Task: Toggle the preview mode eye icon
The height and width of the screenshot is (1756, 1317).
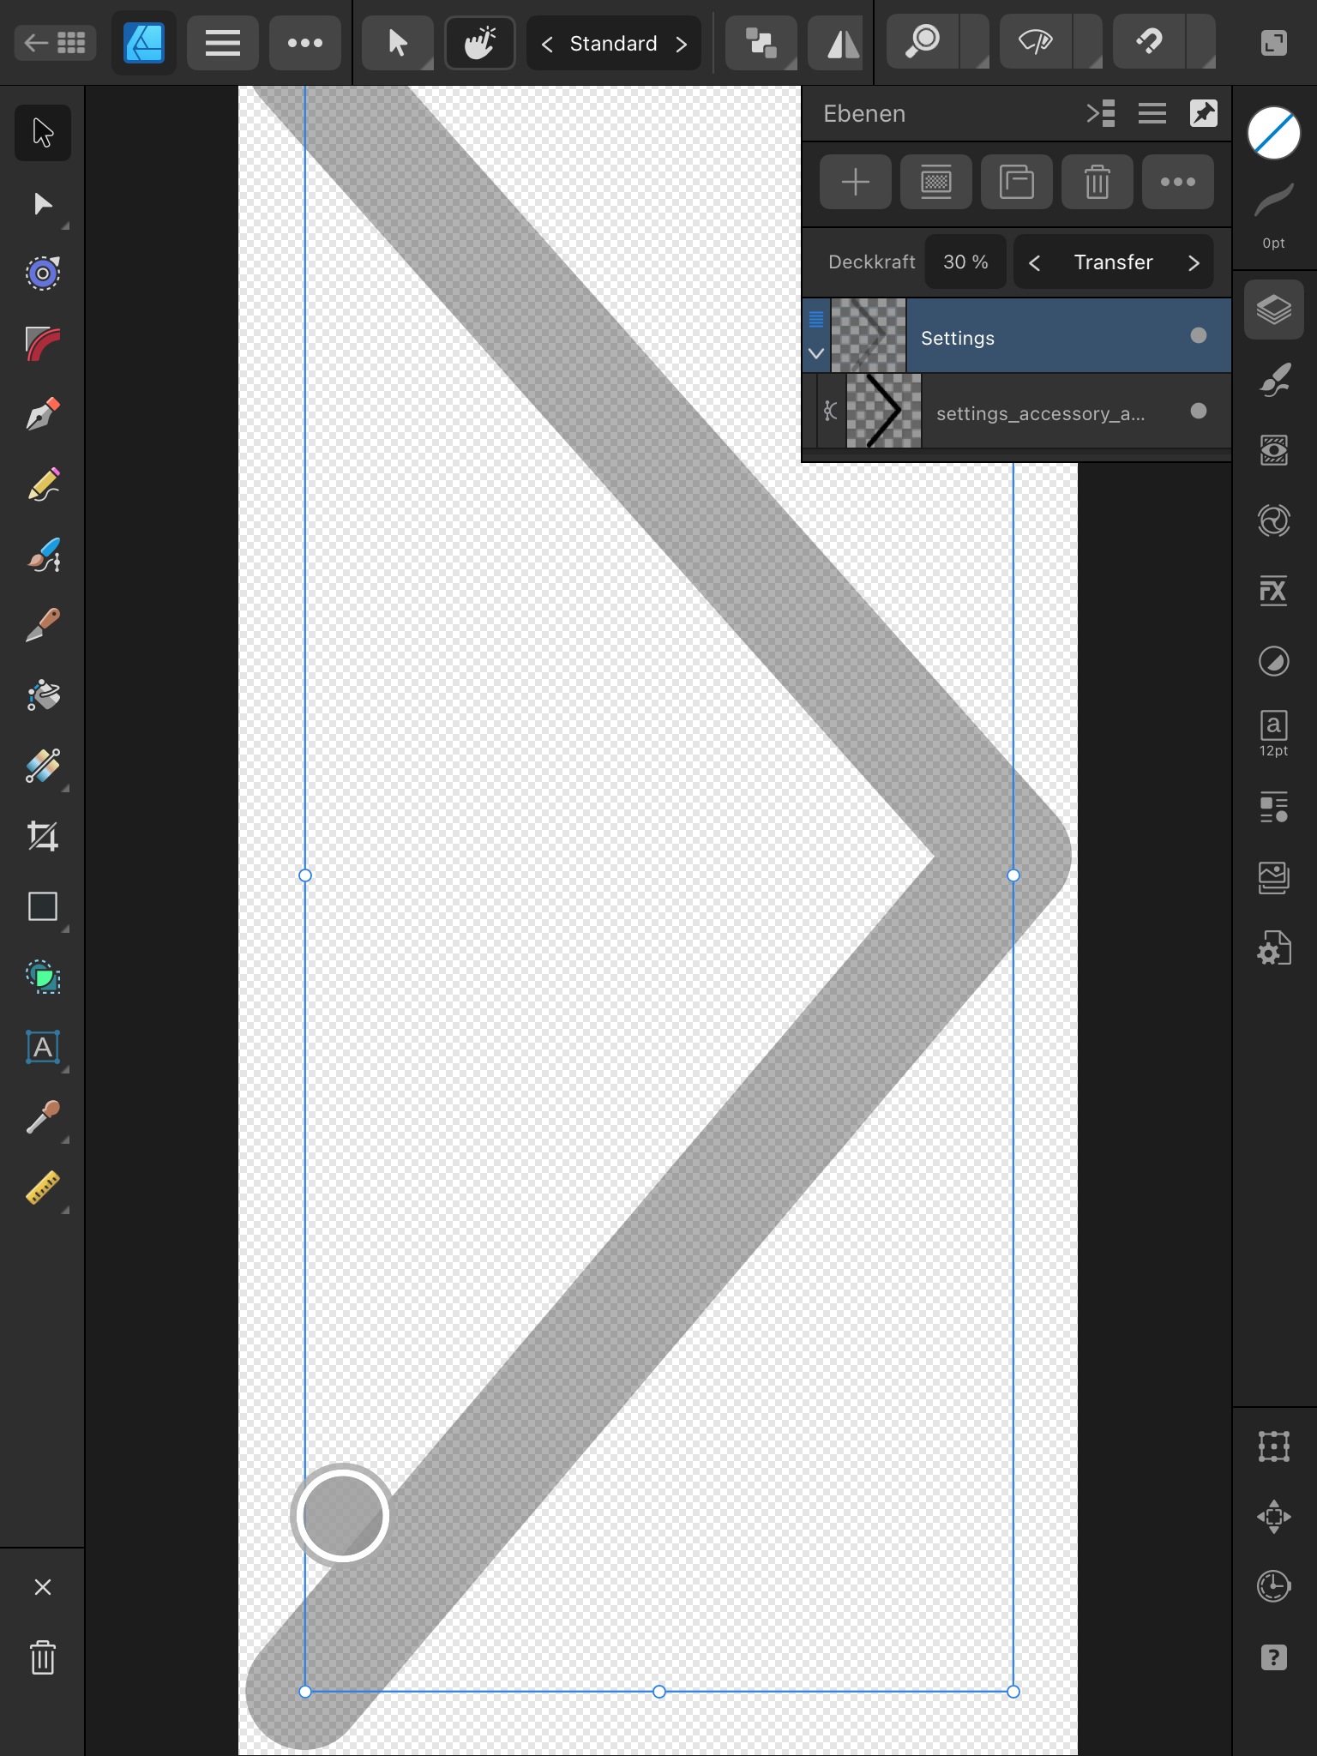Action: tap(1036, 43)
